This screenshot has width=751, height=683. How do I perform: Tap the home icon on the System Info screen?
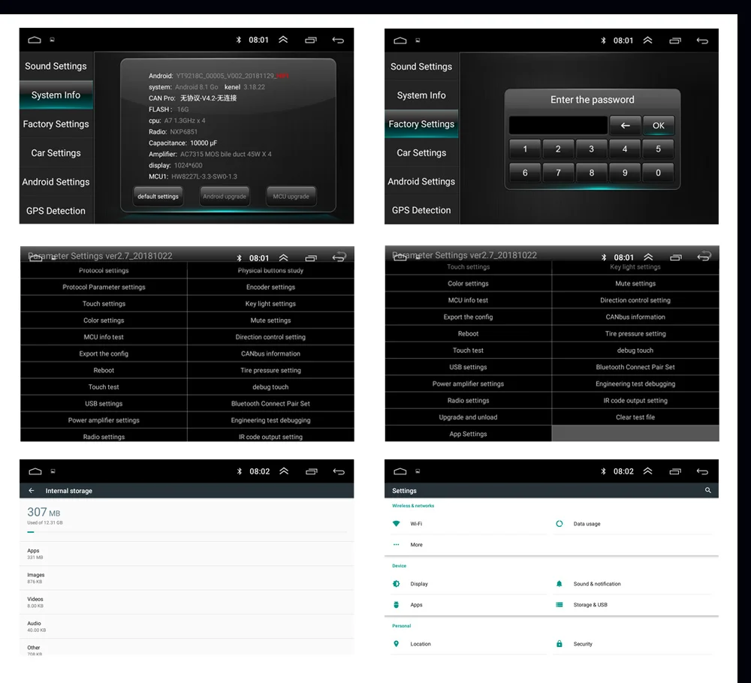click(x=35, y=41)
